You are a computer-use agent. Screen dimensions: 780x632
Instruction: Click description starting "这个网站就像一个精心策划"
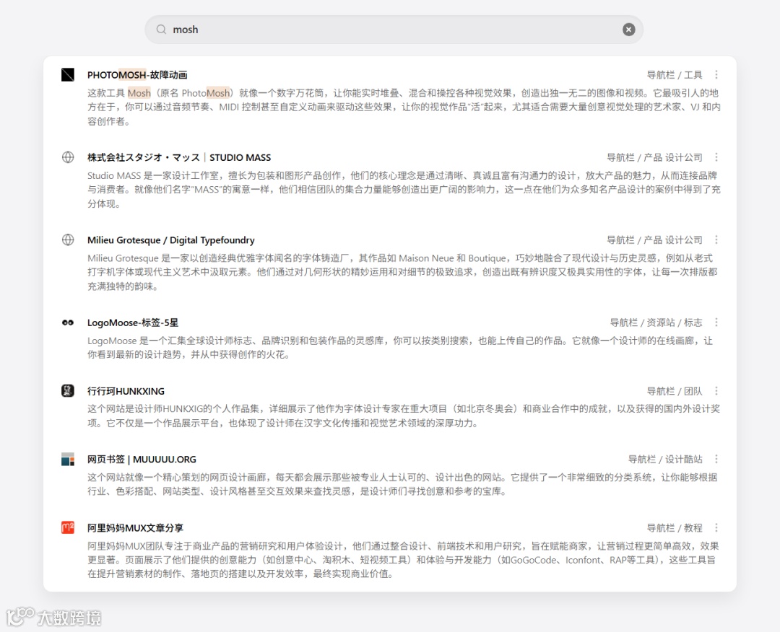[x=402, y=484]
